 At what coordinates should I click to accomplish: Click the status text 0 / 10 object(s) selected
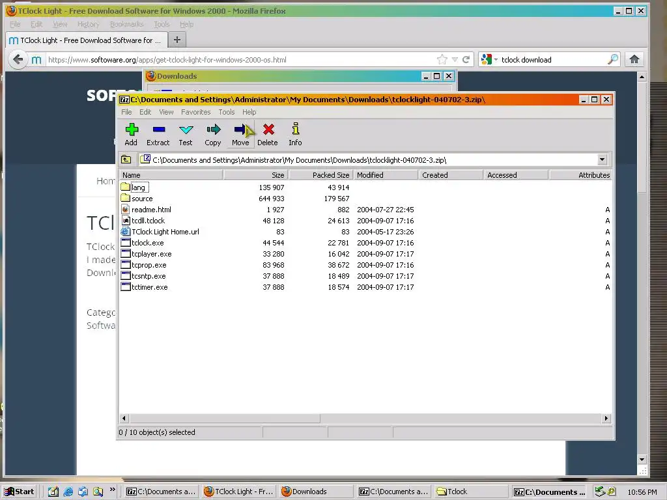coord(157,432)
